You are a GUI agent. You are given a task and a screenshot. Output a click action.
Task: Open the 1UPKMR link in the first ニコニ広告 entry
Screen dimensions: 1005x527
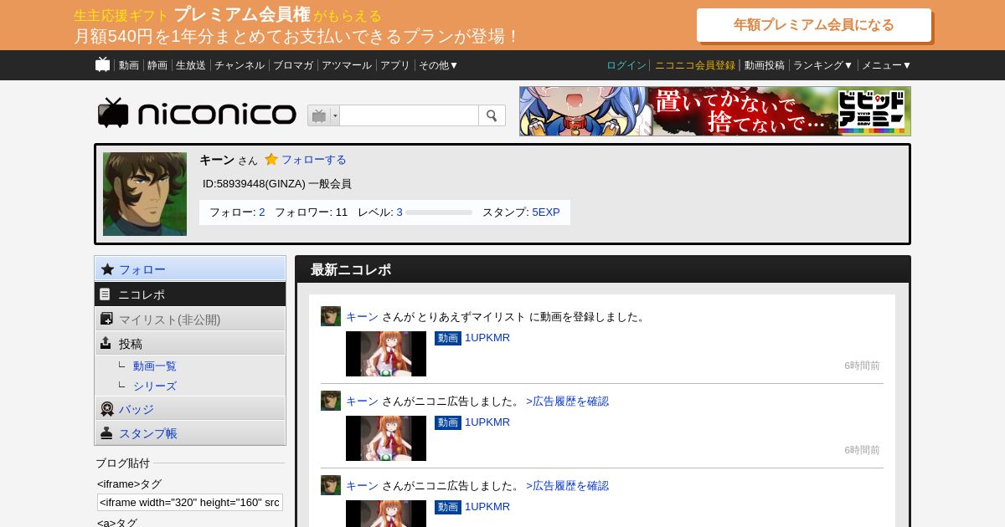click(487, 422)
